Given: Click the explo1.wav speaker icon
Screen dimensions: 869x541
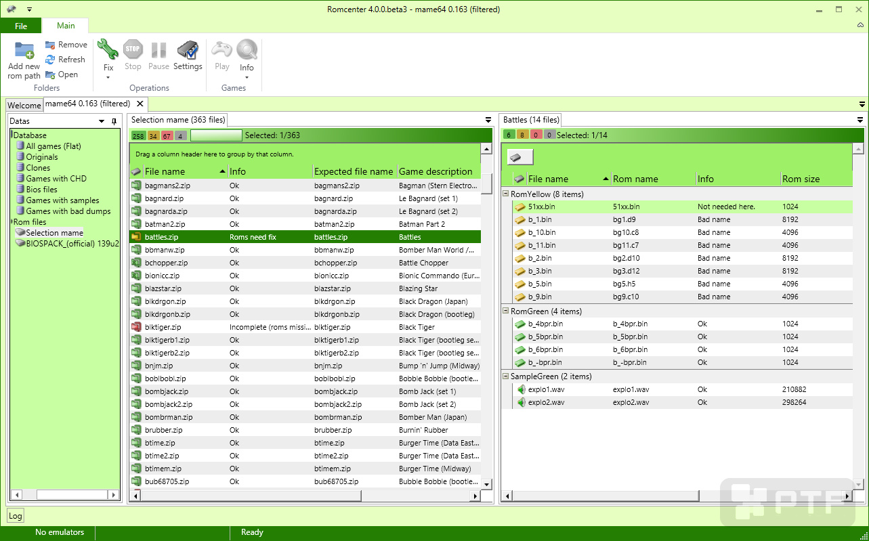Looking at the screenshot, I should 521,389.
